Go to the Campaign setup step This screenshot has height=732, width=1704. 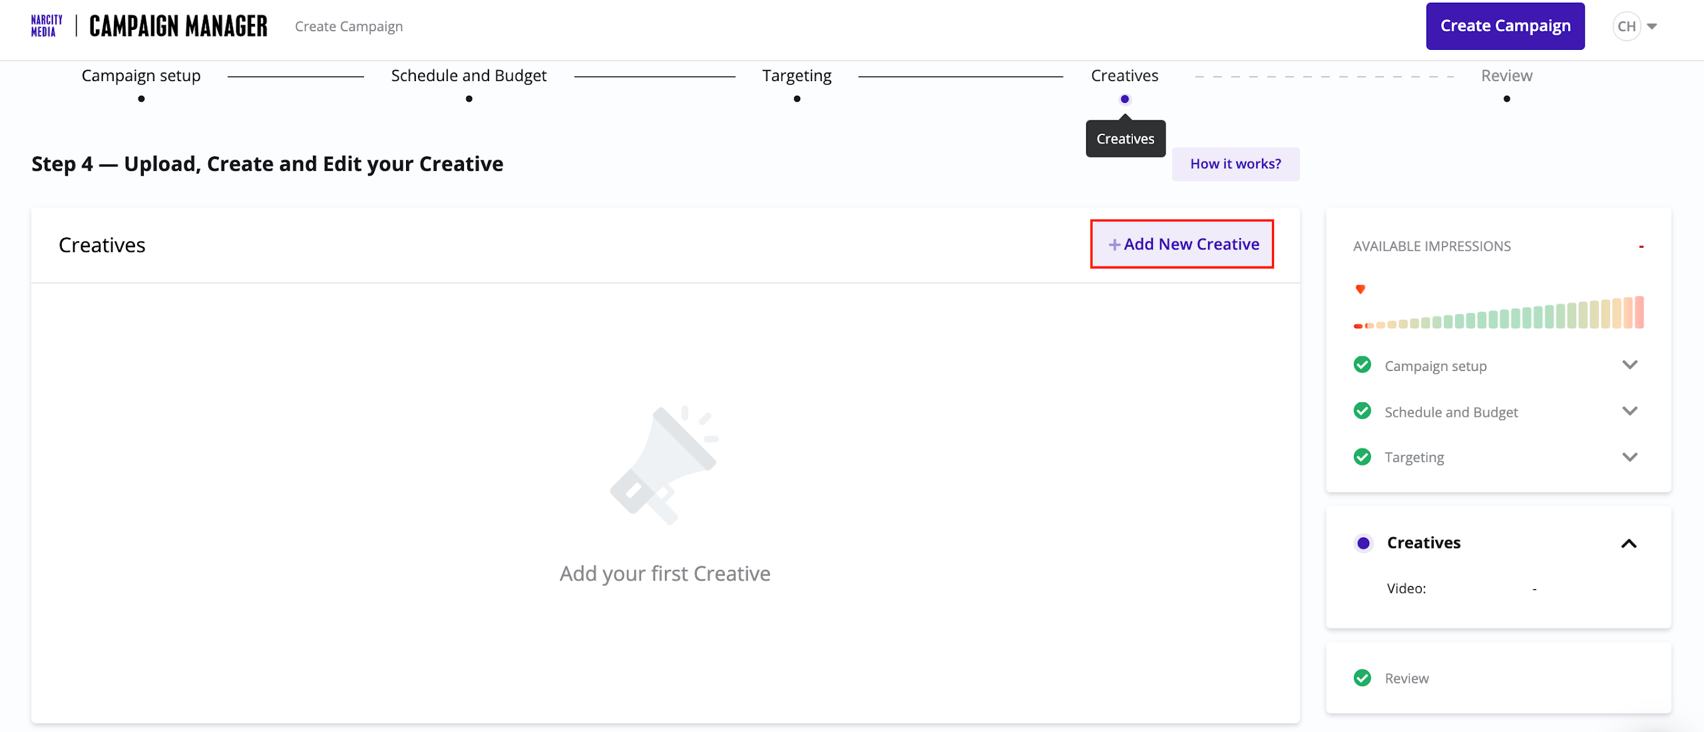pos(141,76)
